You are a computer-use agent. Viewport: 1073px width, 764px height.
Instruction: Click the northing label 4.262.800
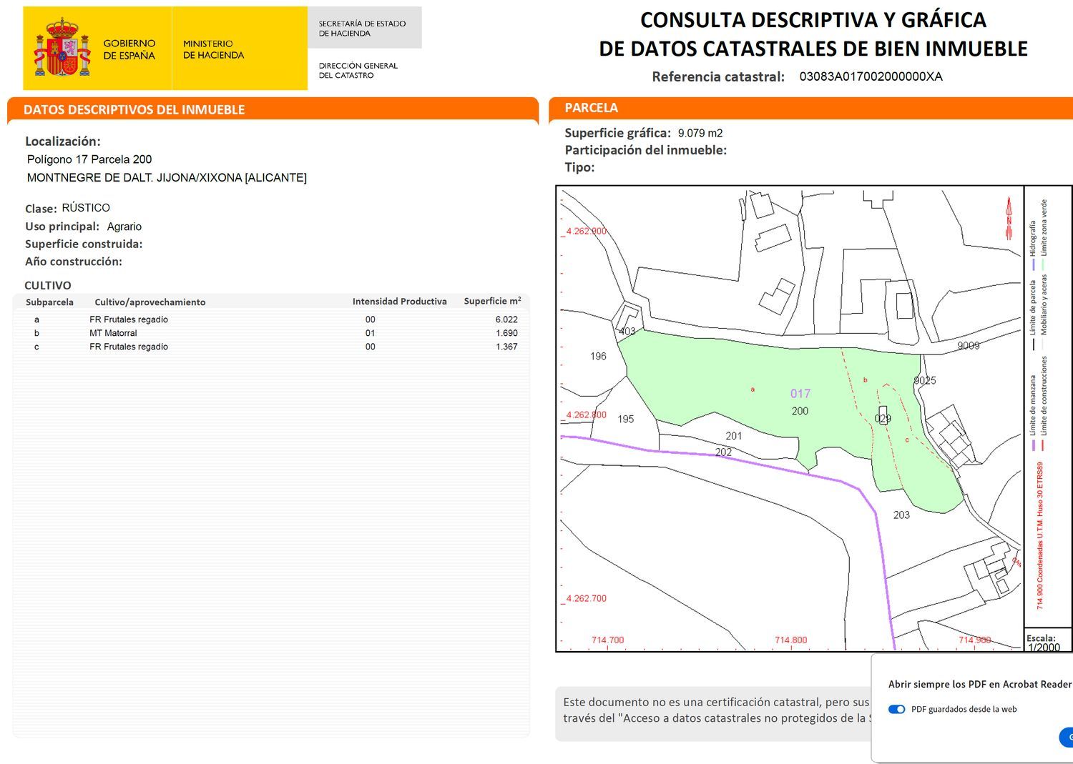(586, 415)
